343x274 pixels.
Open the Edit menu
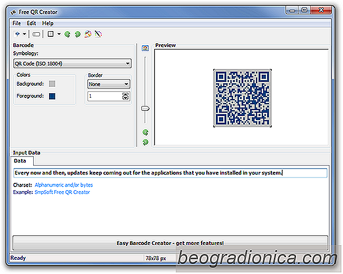tap(31, 23)
